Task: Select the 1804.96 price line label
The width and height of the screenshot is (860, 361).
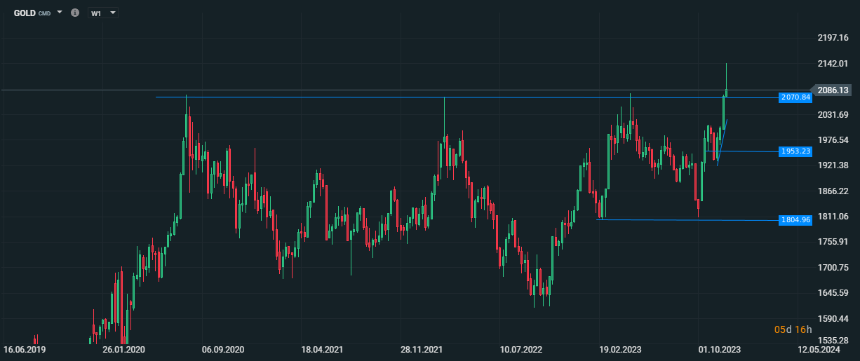Action: [795, 220]
